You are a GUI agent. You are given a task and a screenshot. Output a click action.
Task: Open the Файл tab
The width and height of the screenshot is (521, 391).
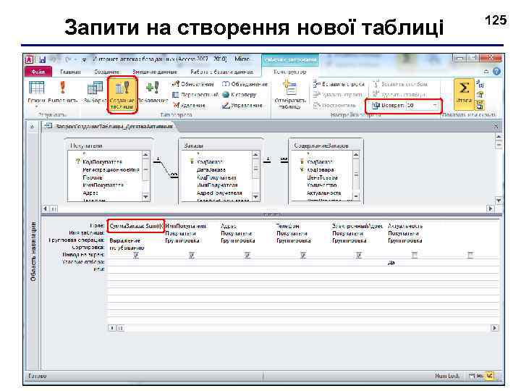coord(38,72)
